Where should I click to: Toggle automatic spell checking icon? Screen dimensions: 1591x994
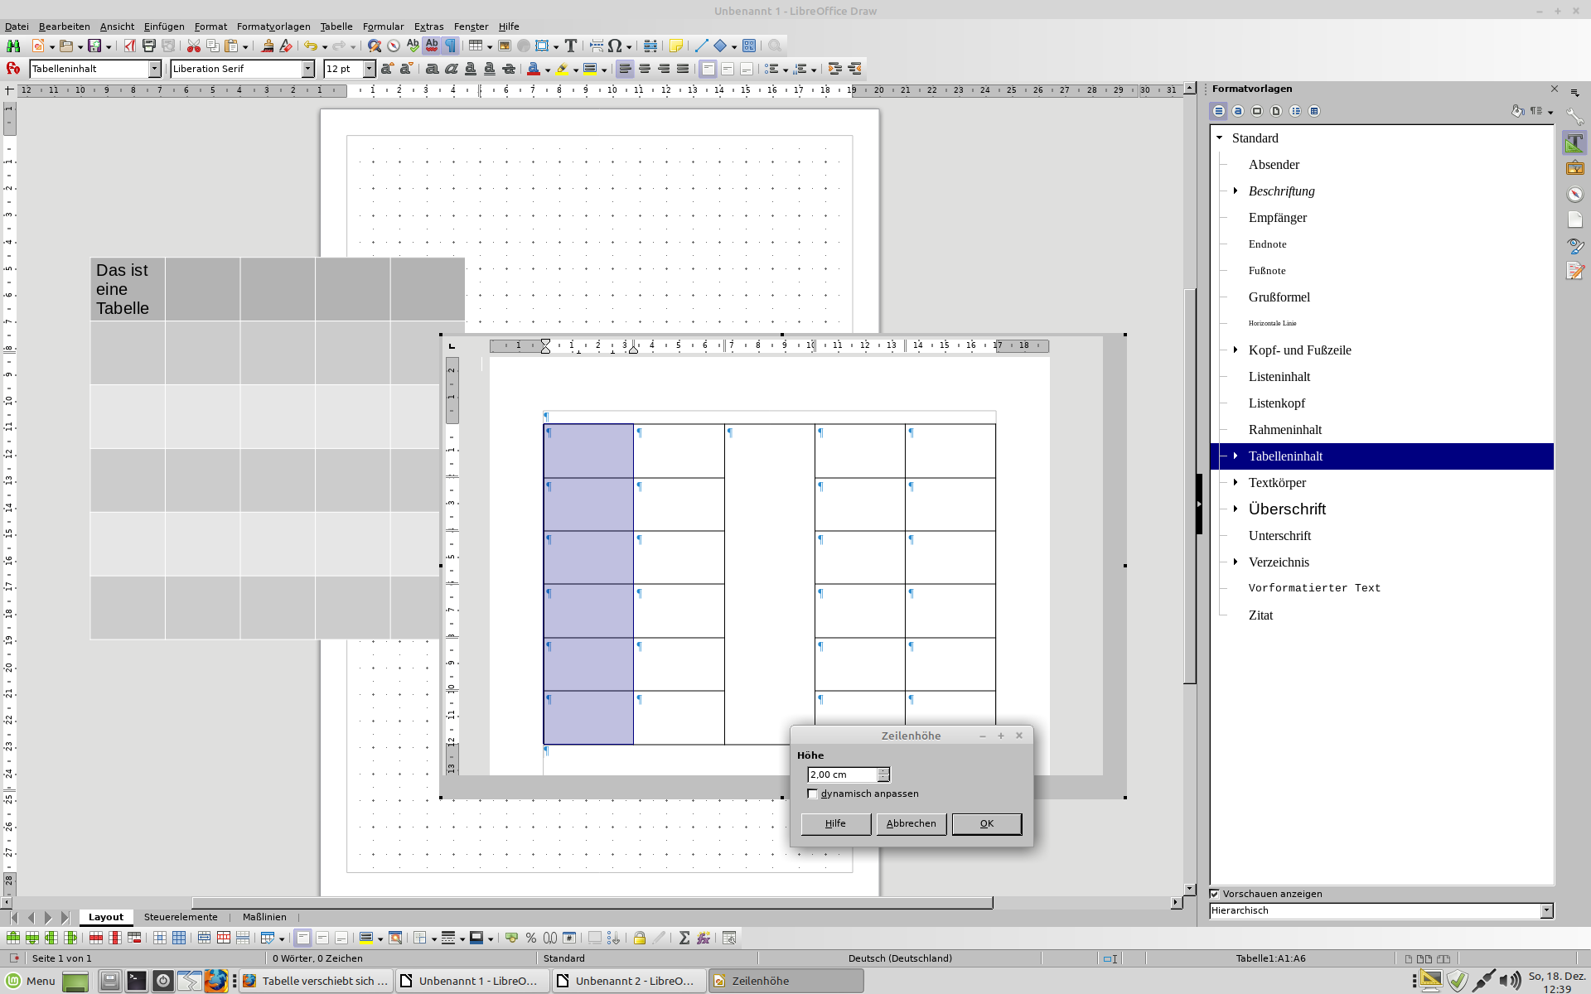(x=432, y=46)
